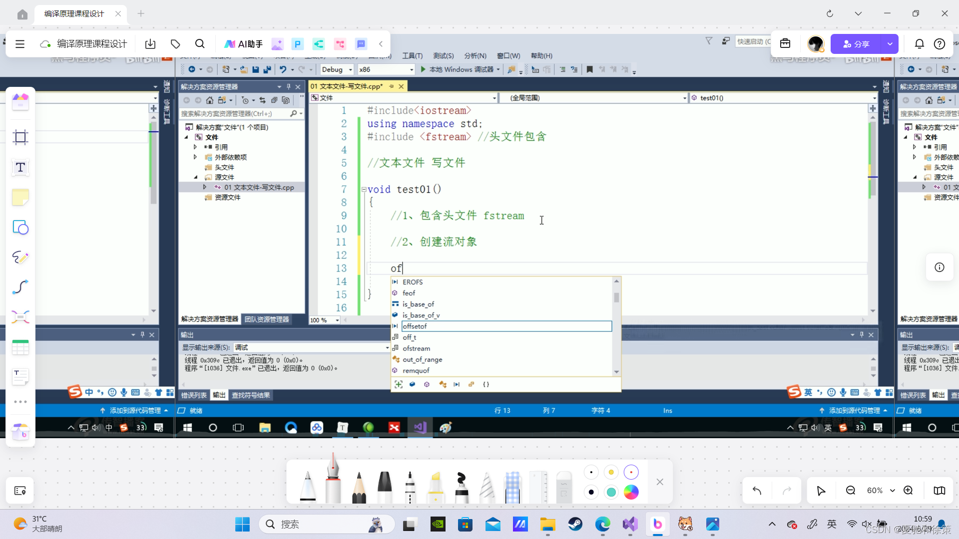Pick the yellow highlighter pen

tap(436, 487)
